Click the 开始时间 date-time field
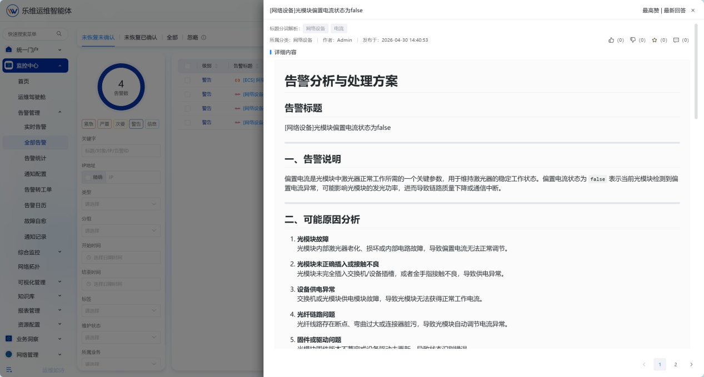 (121, 258)
